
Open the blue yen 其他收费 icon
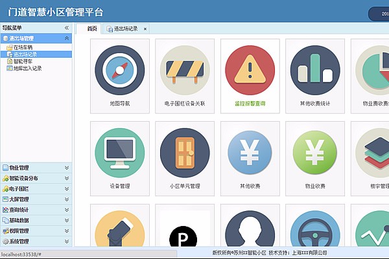[250, 152]
